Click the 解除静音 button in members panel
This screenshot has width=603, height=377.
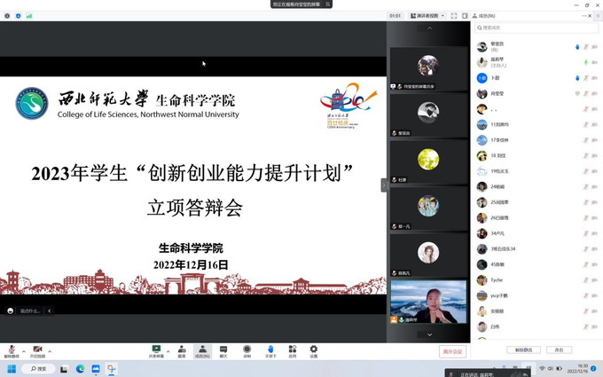pos(522,350)
